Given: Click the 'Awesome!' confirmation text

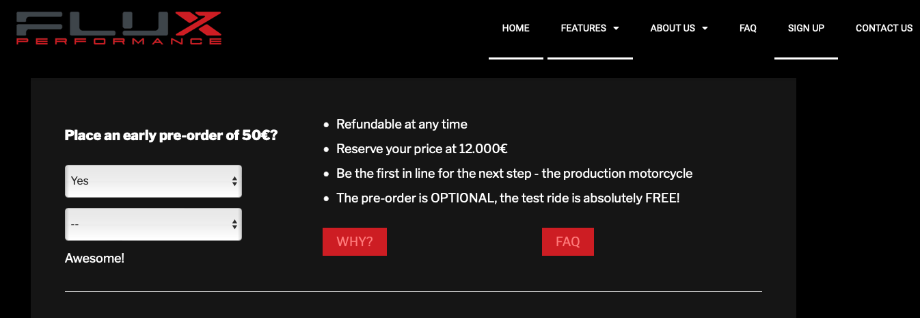Looking at the screenshot, I should (94, 259).
